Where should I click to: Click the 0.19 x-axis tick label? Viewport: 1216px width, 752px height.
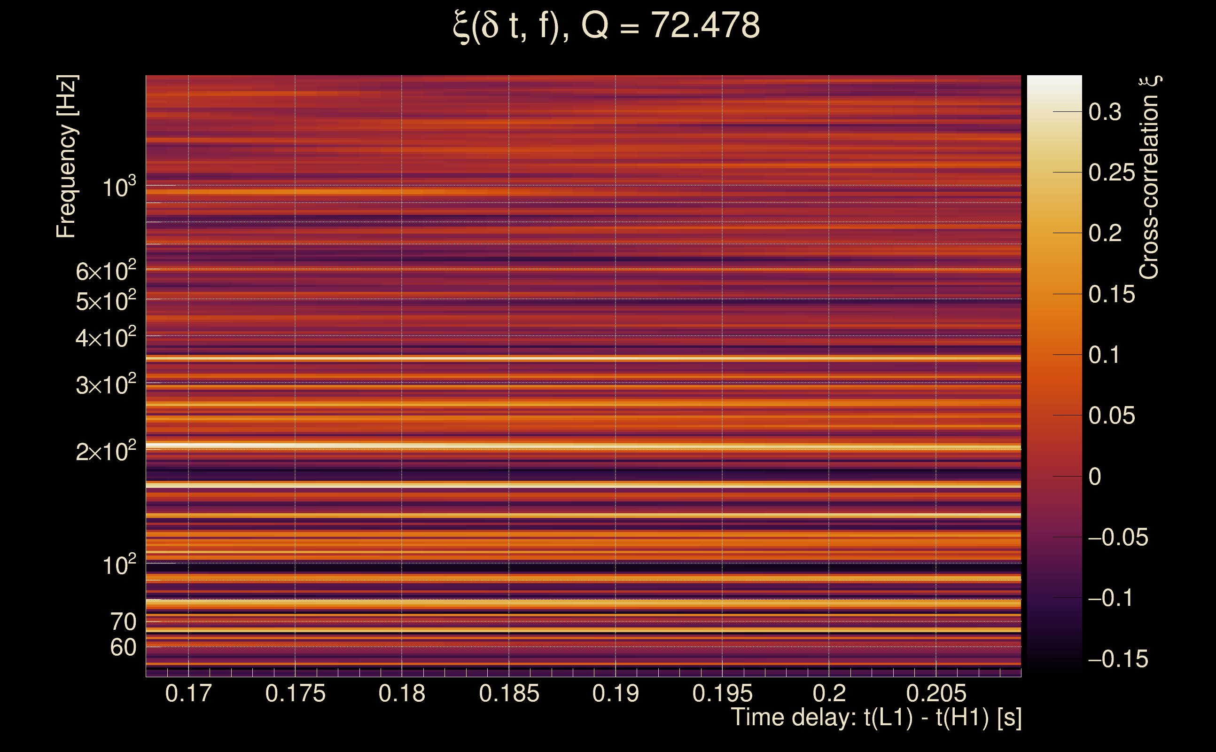click(616, 693)
